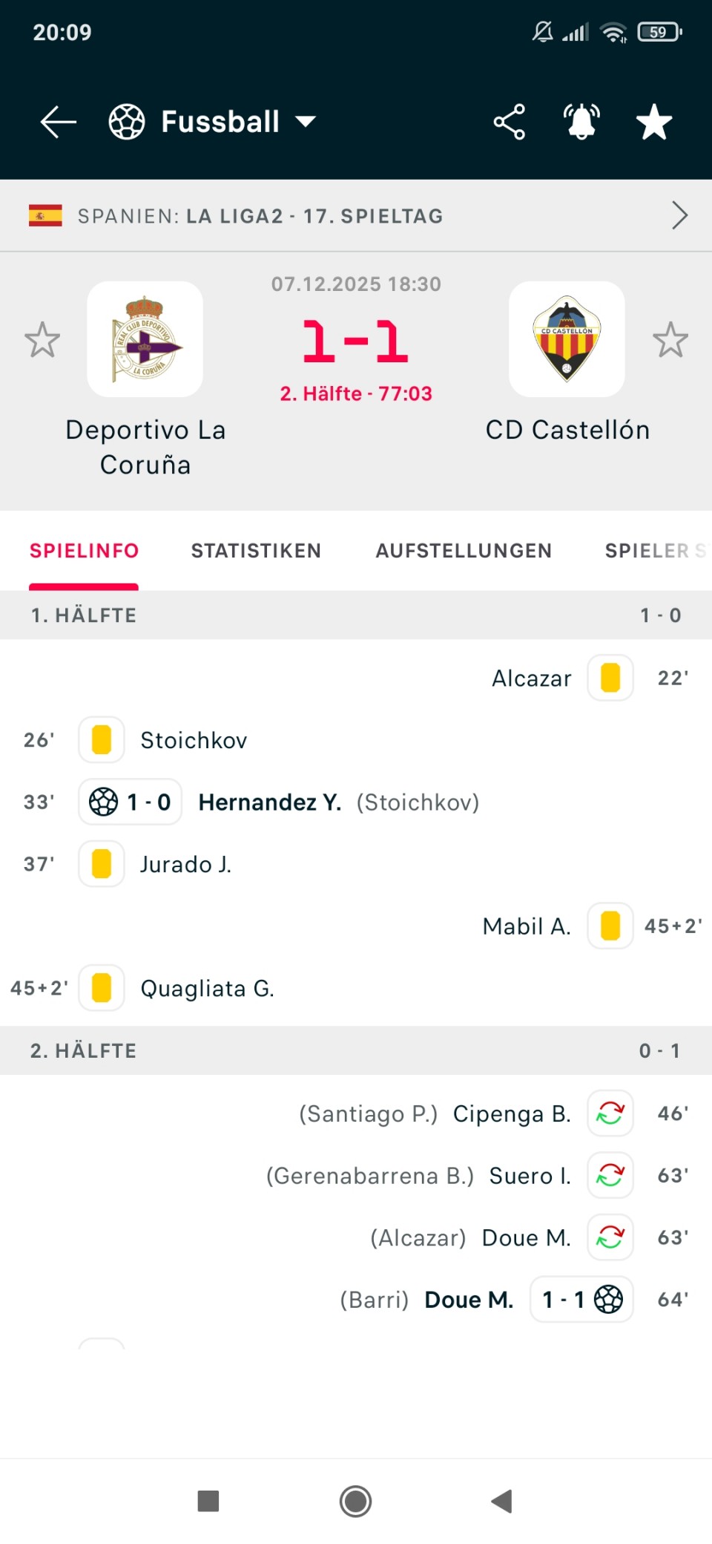Tap Doue M. 1-1 goal icon
This screenshot has height=1544, width=712.
pos(608,1299)
